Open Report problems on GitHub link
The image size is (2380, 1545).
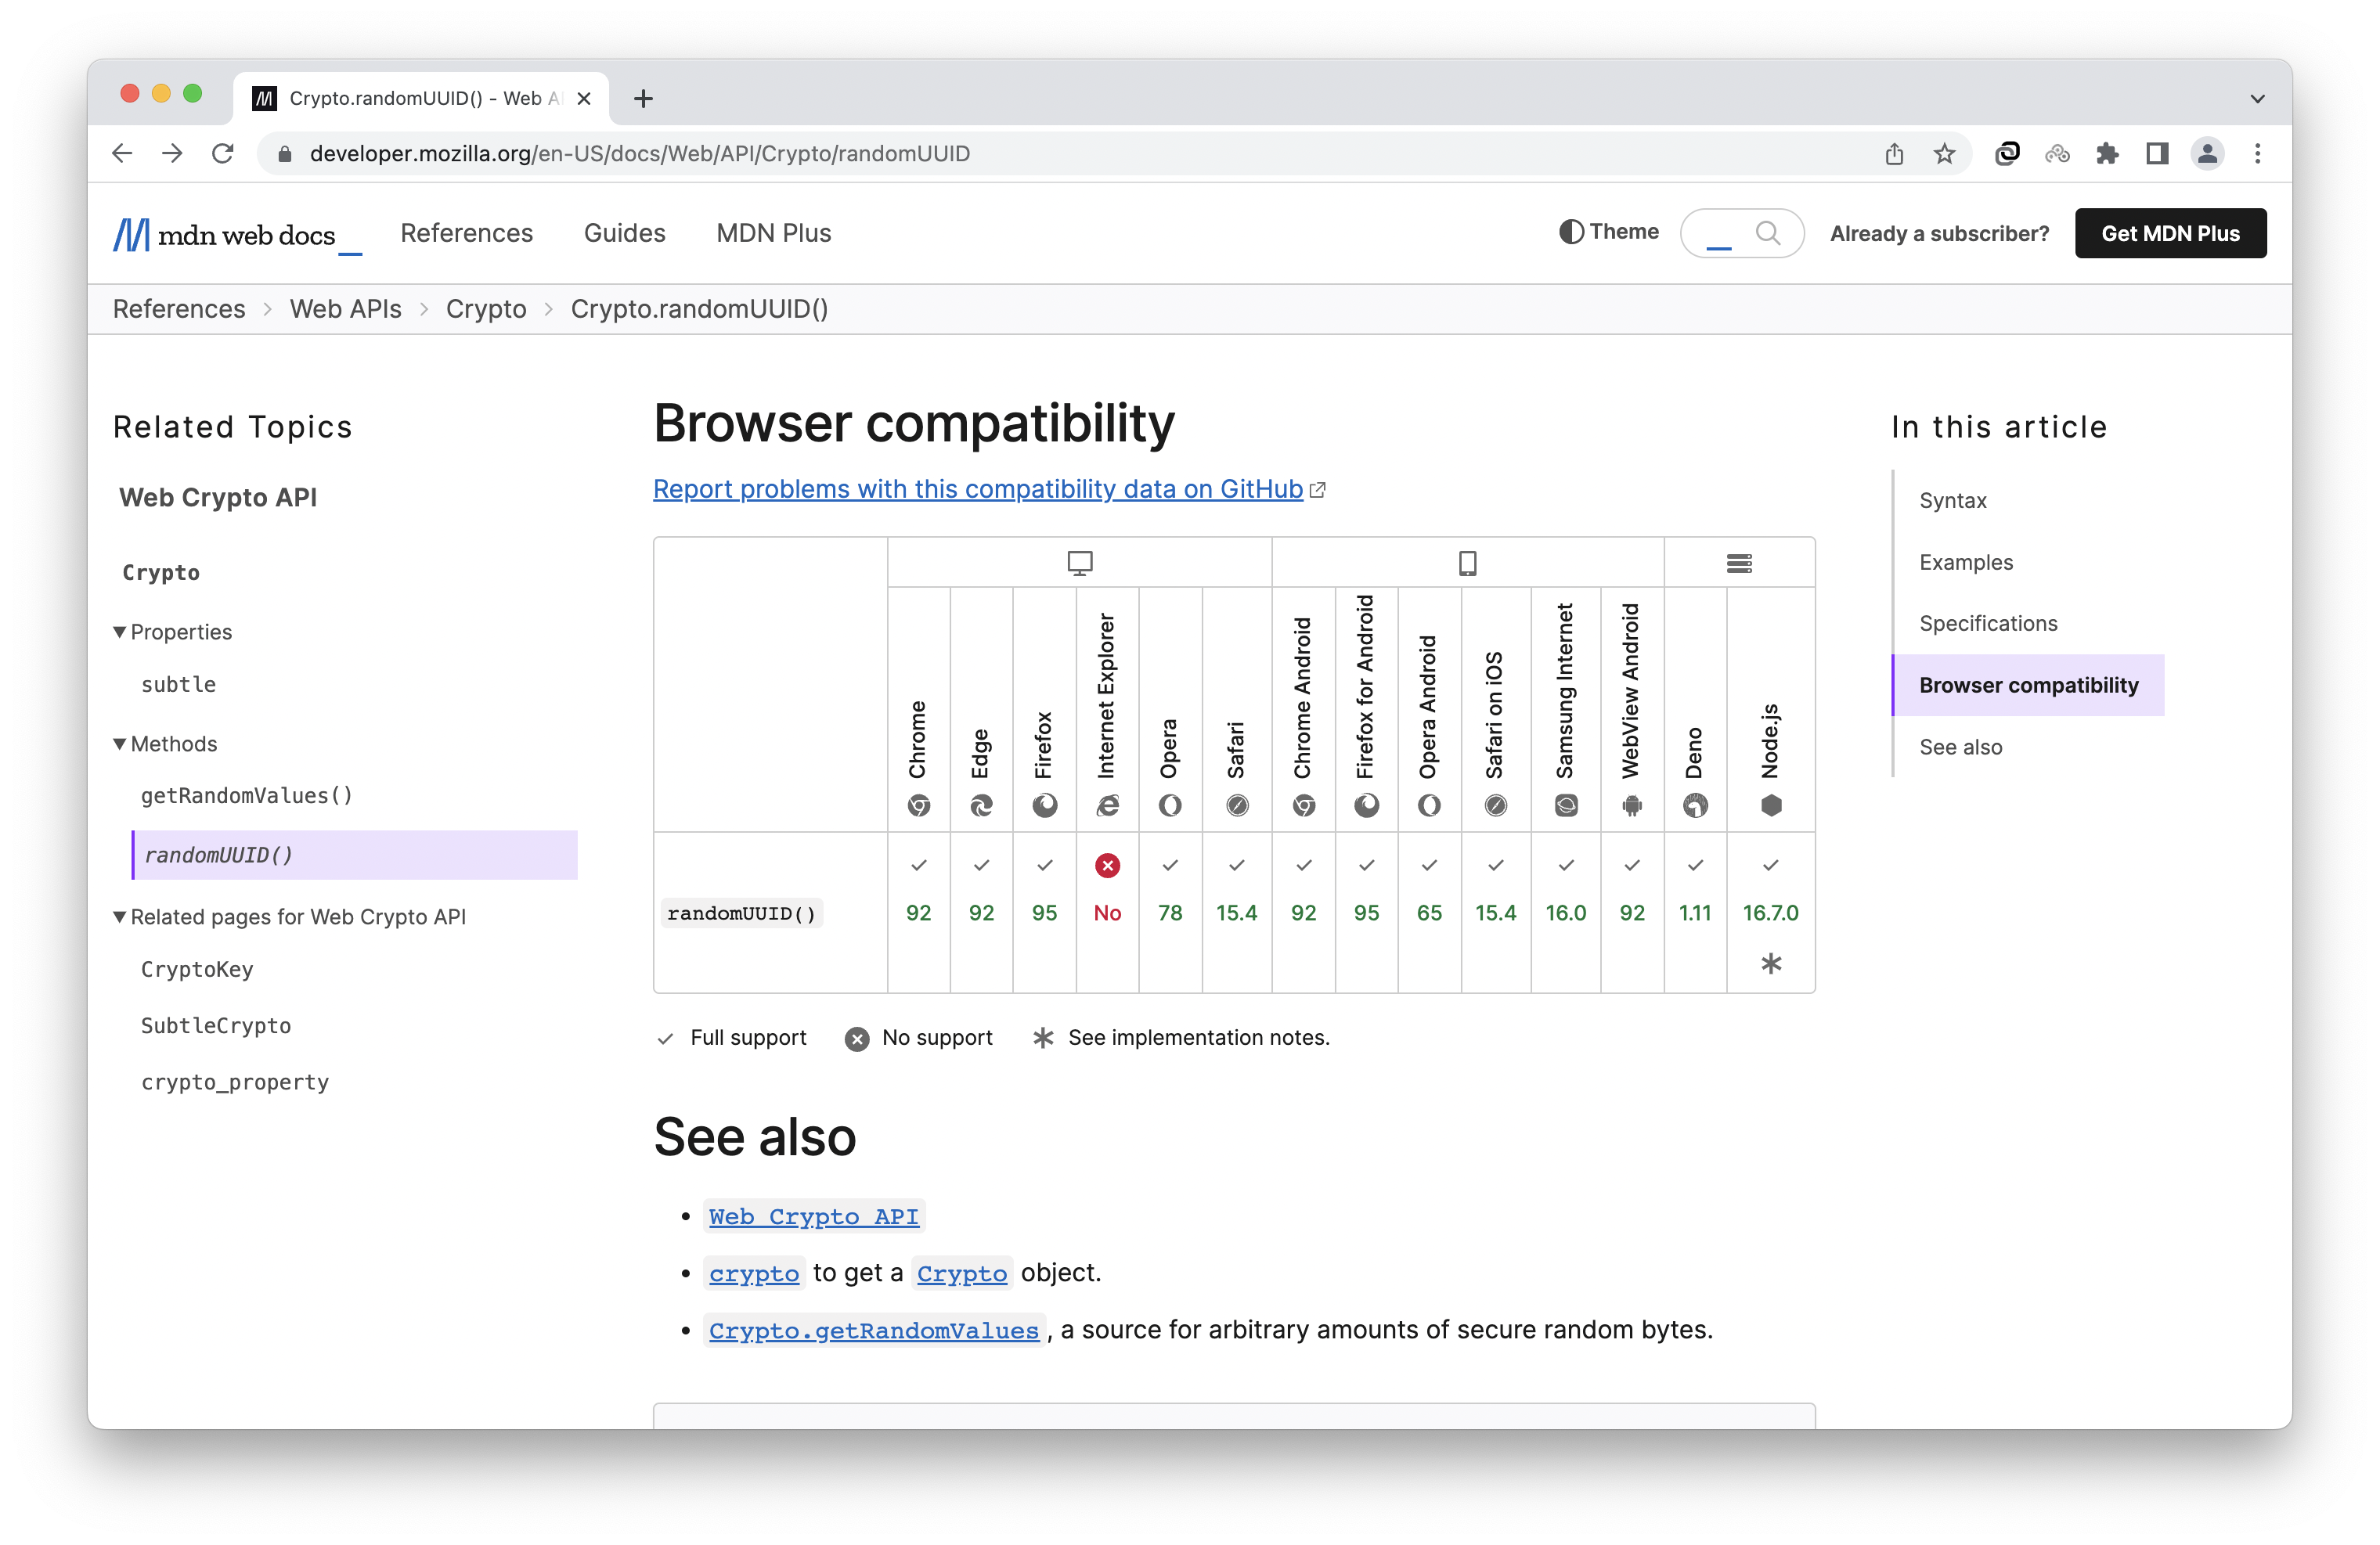pyautogui.click(x=977, y=489)
